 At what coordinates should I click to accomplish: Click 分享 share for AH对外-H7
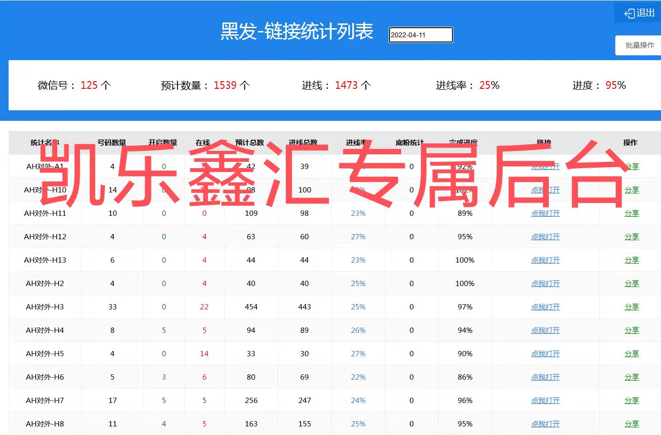click(632, 401)
